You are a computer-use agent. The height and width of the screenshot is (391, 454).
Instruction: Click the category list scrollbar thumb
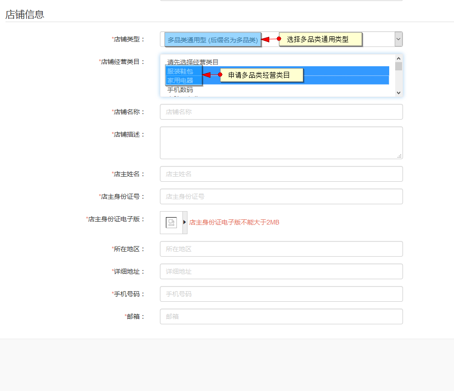click(x=399, y=66)
